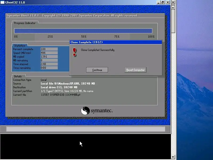
Task: Close the outer window with far-right X
Action: tap(173, 2)
